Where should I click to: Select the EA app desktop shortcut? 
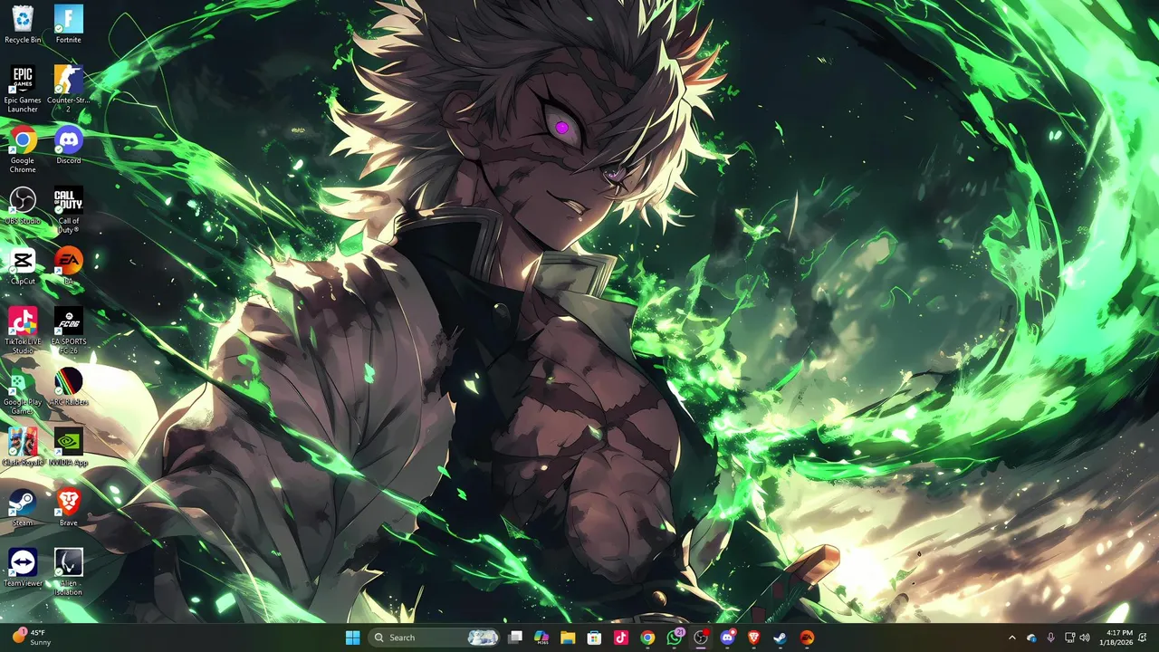click(x=69, y=266)
